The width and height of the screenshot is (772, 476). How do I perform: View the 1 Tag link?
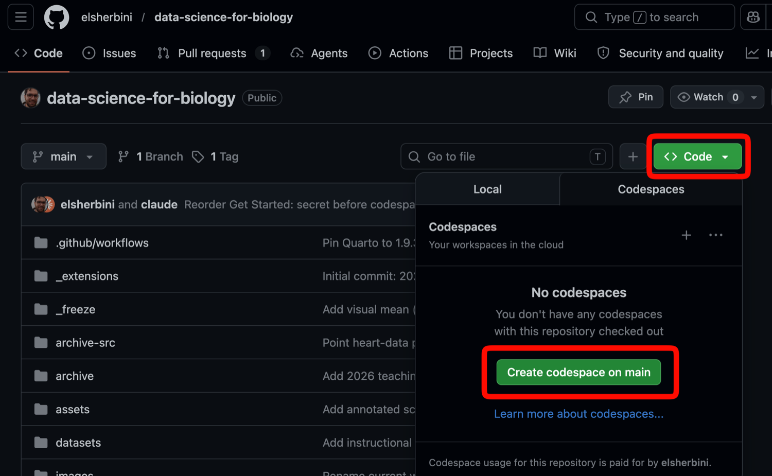pos(215,156)
